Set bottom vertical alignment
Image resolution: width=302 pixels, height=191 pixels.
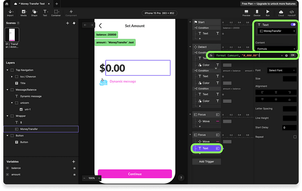pos(290,99)
